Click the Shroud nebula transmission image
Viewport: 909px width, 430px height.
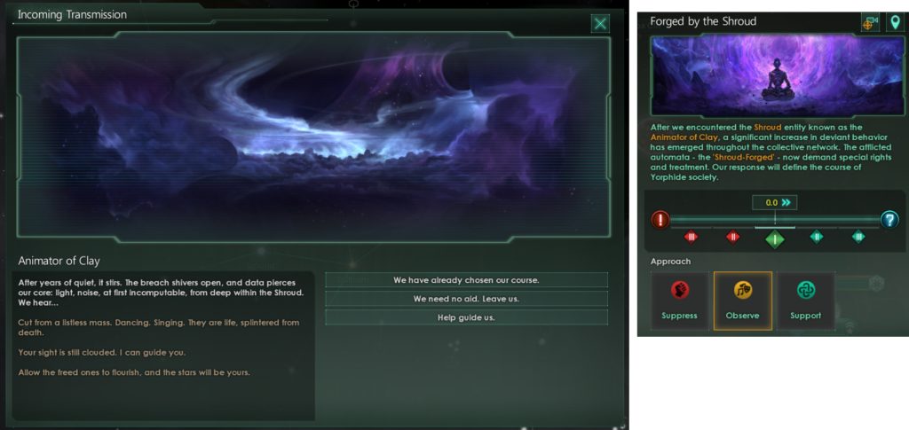(313, 137)
